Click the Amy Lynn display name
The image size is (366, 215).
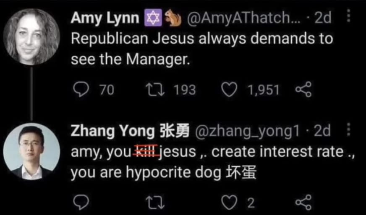[105, 18]
